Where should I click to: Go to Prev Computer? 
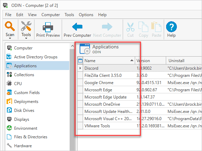click(x=77, y=30)
